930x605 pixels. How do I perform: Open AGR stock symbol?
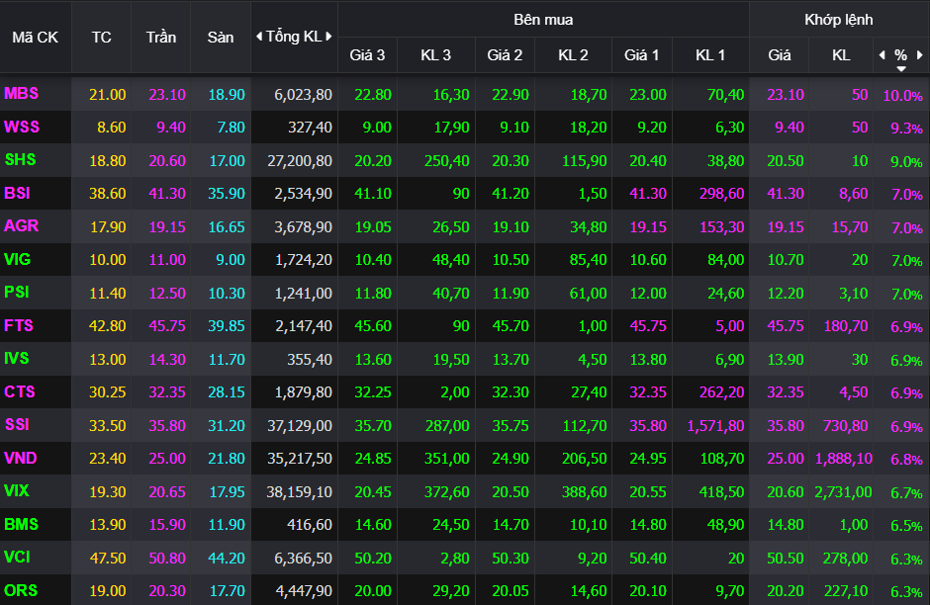[x=22, y=225]
